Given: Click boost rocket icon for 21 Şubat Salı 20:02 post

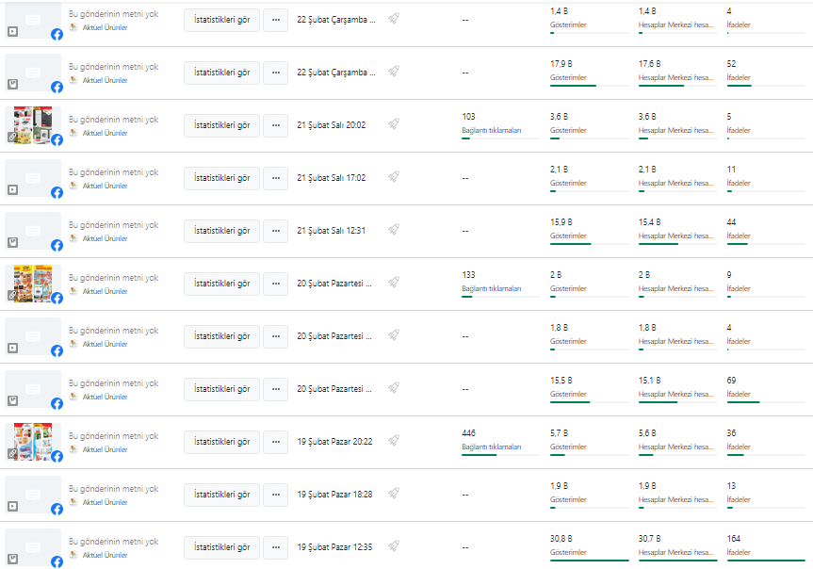Looking at the screenshot, I should [394, 124].
